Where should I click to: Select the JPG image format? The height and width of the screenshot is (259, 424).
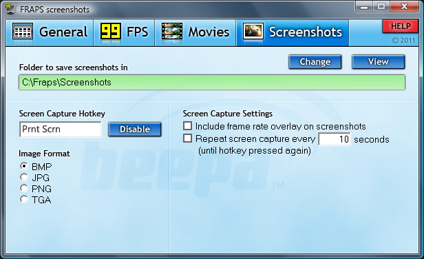click(x=24, y=177)
